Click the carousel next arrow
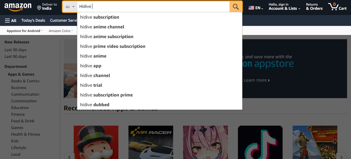The image size is (351, 159). [342, 156]
